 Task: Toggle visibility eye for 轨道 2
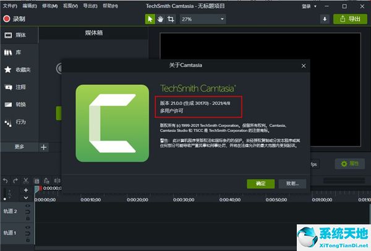pyautogui.click(x=28, y=206)
